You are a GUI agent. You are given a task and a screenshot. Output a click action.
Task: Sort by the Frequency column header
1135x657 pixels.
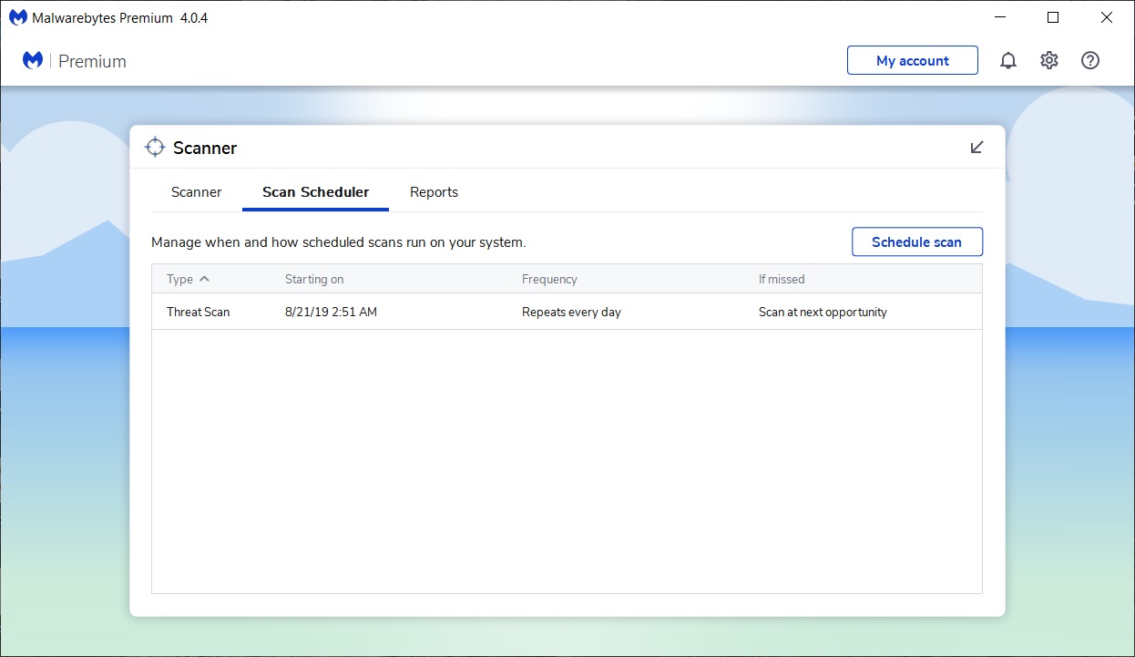tap(549, 279)
